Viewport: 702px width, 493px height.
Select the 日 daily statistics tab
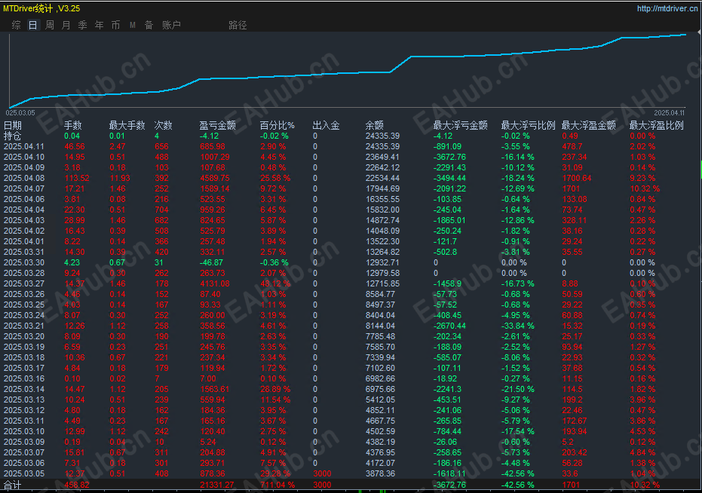[32, 25]
